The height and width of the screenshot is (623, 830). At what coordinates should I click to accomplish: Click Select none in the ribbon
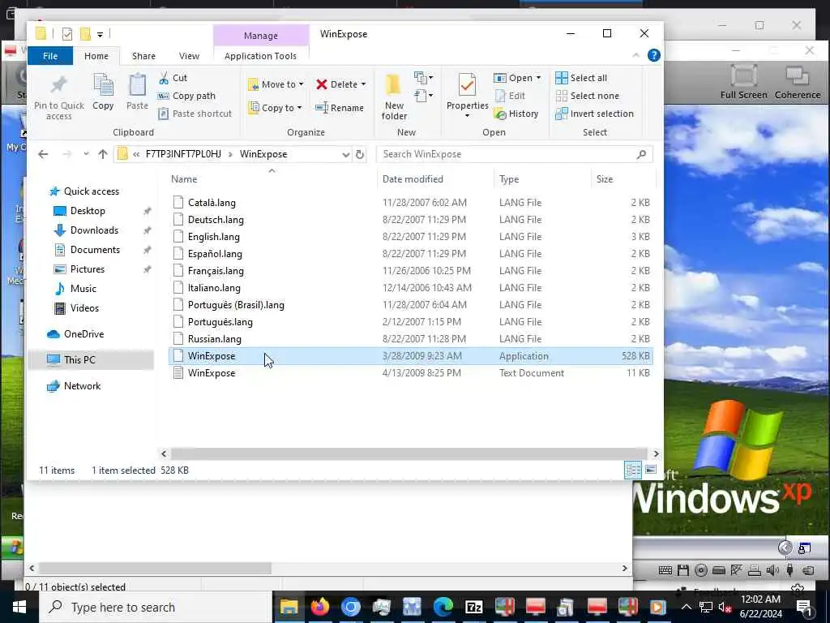pos(587,96)
